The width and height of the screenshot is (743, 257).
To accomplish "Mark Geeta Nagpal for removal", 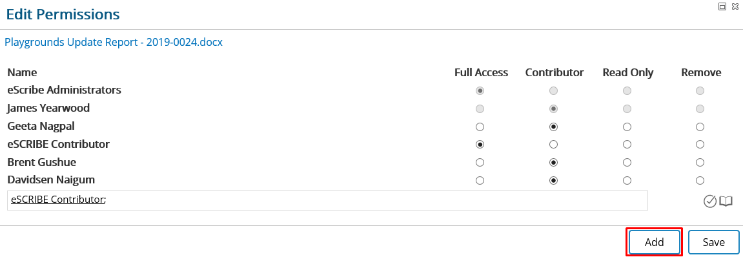I will [700, 127].
